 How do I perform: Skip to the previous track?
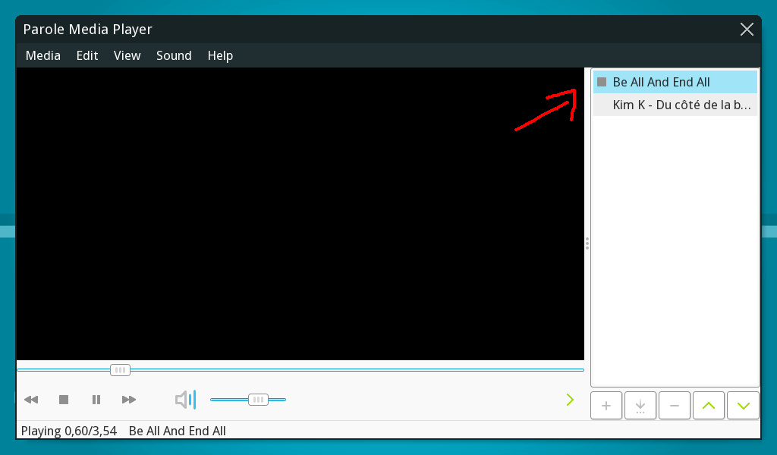click(31, 400)
